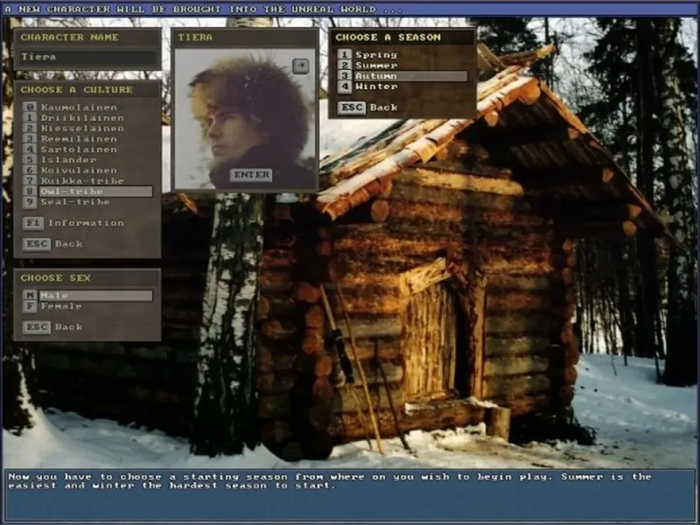The height and width of the screenshot is (525, 700).
Task: Choose the Driikiläinen culture
Action: [82, 118]
